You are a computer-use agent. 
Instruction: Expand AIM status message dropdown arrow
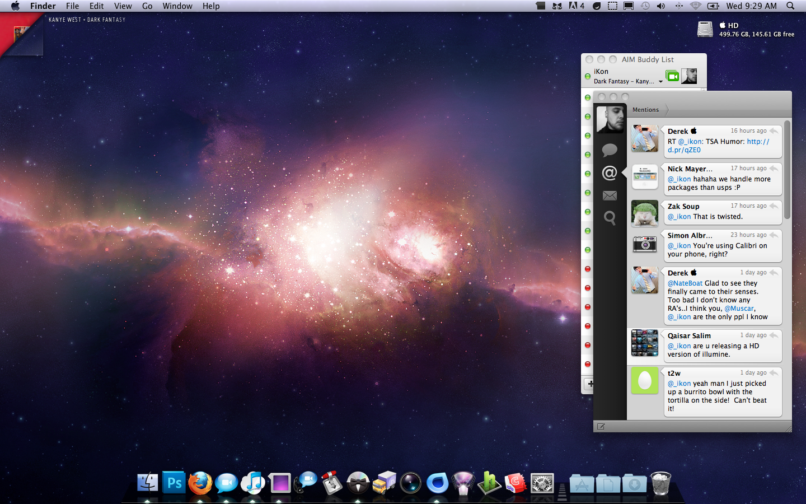[660, 82]
